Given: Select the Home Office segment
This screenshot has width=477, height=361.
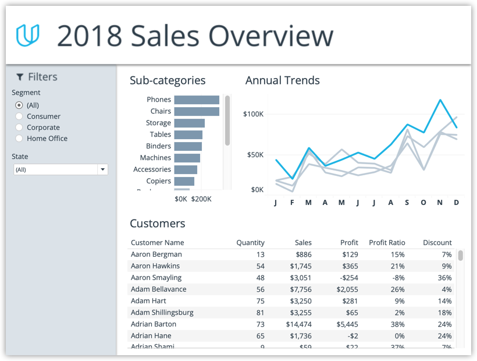Looking at the screenshot, I should [19, 139].
